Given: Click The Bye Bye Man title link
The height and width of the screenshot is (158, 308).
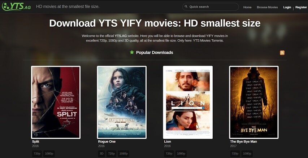Looking at the screenshot, I should click(243, 141).
